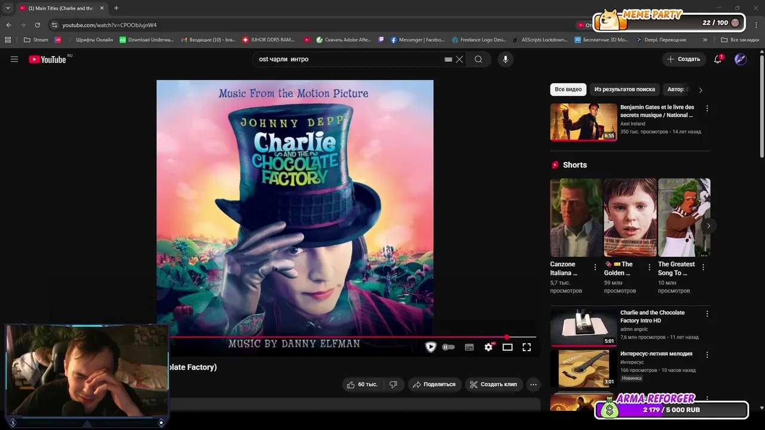The width and height of the screenshot is (765, 430).
Task: Show next Shorts with arrow
Action: point(708,226)
